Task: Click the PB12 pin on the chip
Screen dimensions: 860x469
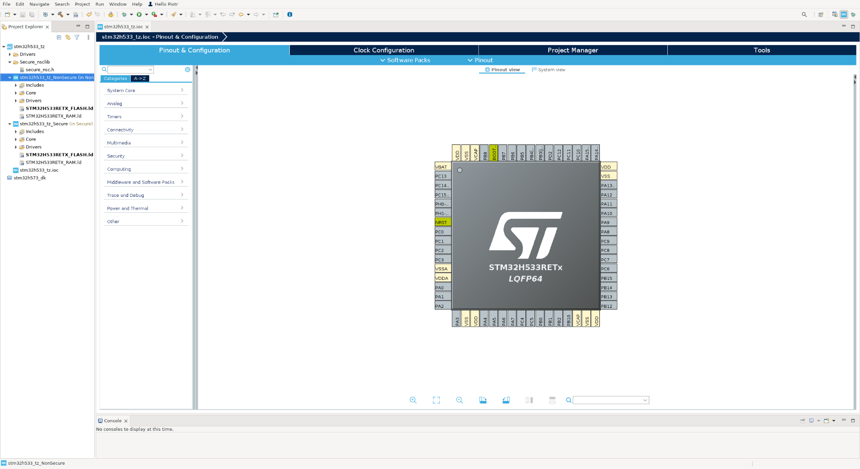Action: tap(608, 306)
